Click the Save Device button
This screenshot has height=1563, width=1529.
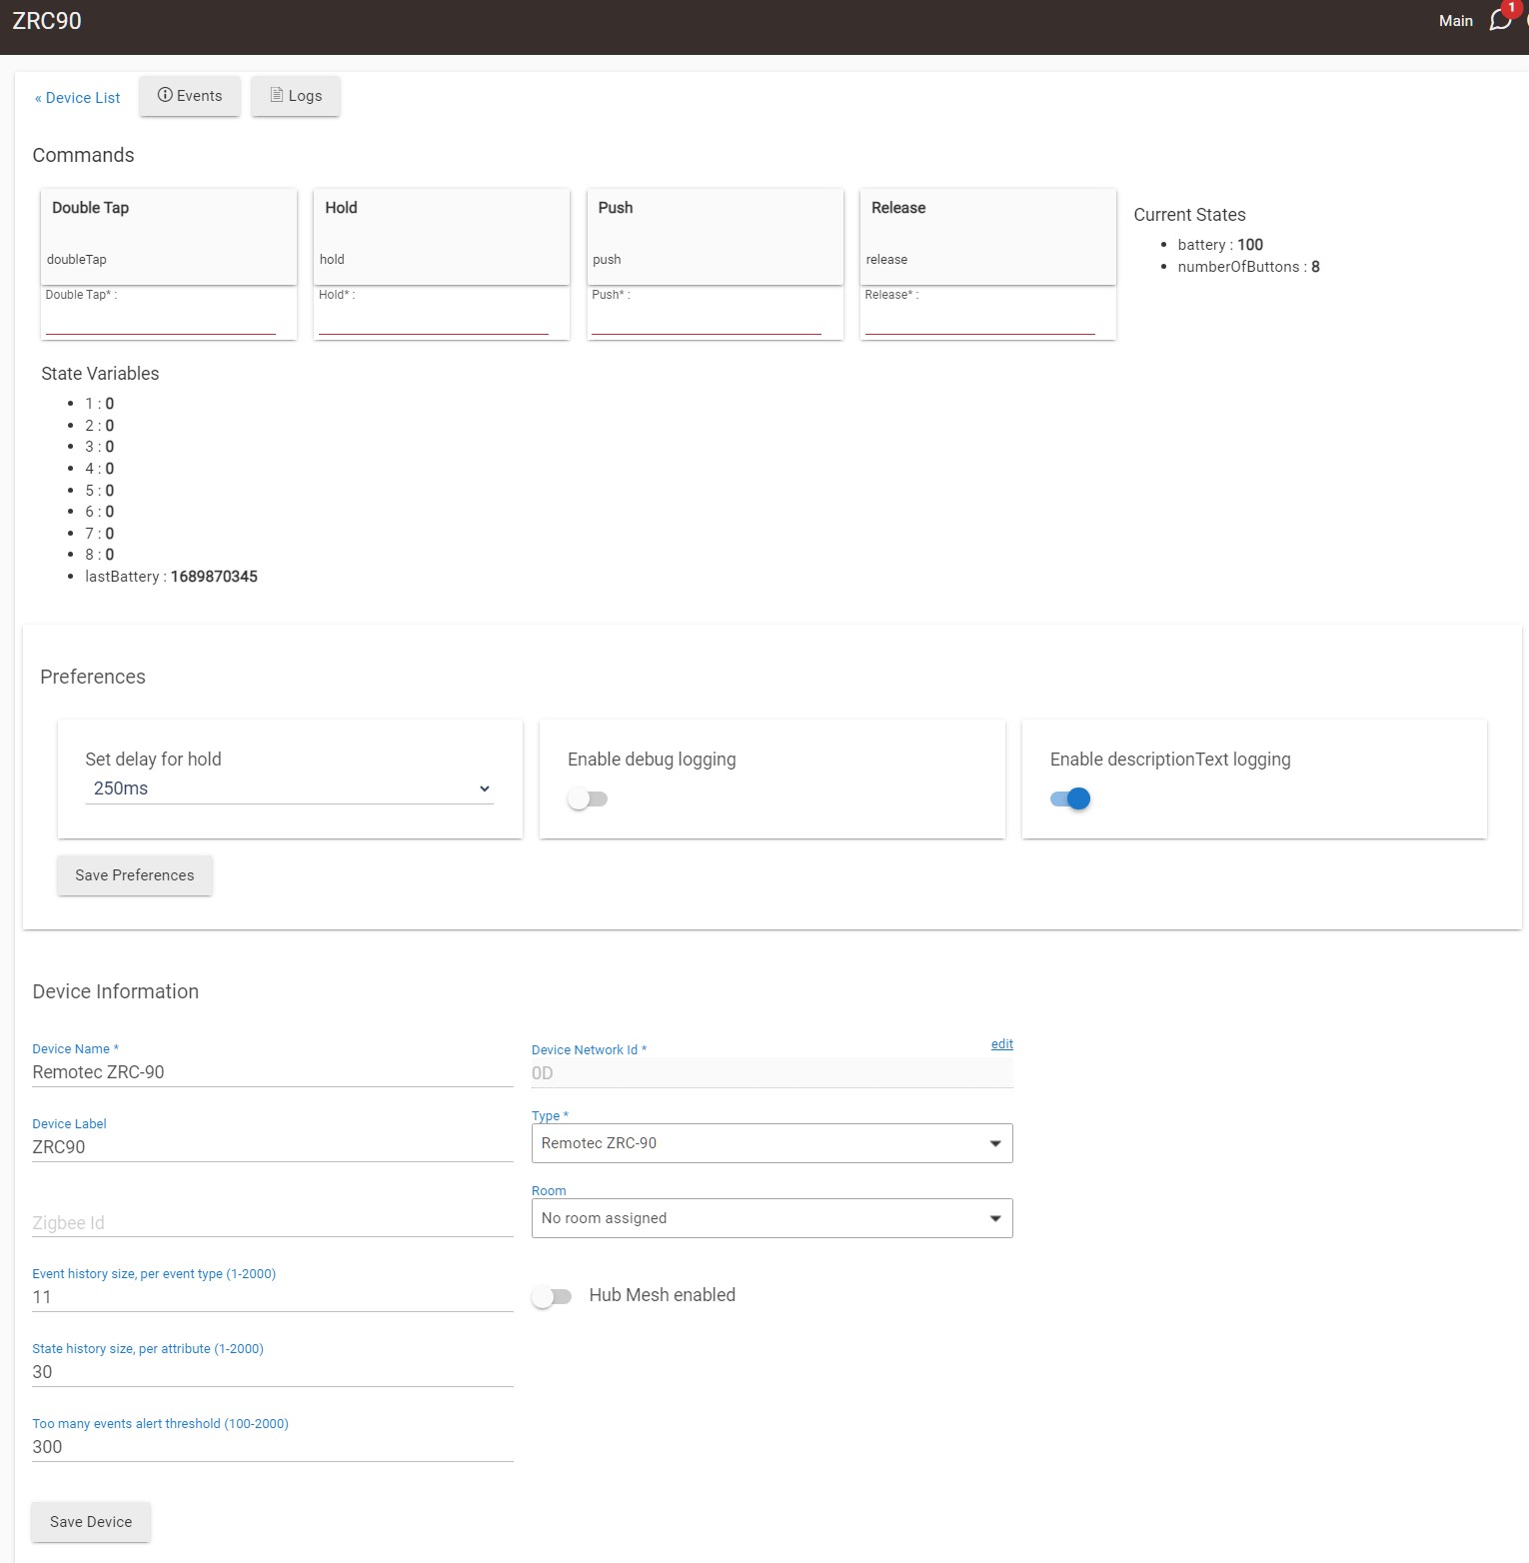point(91,1521)
